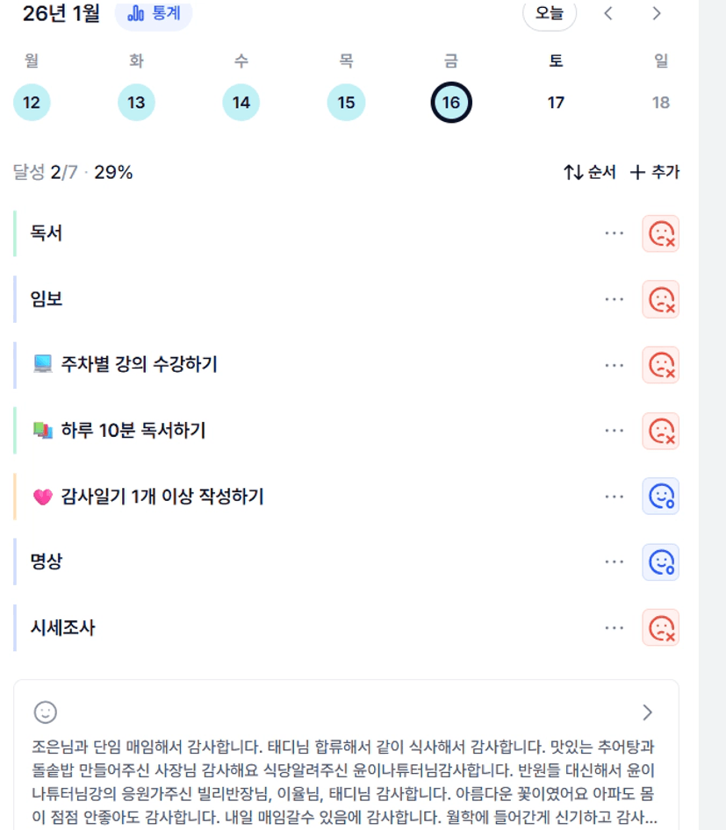This screenshot has width=726, height=830.
Task: Add a new habit with 추가
Action: click(x=655, y=173)
